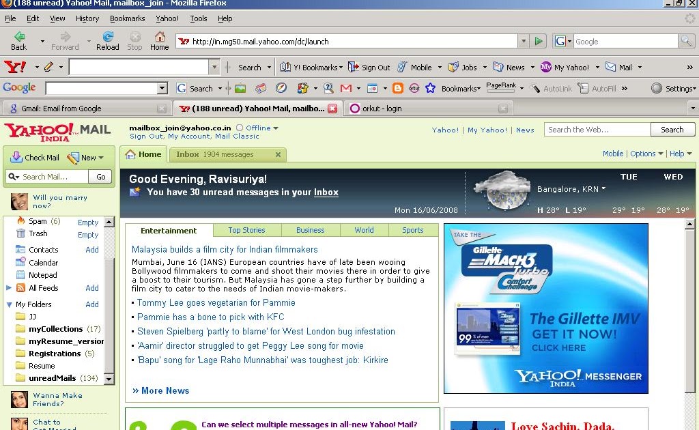The image size is (699, 430).
Task: Click the All Feeds RSS icon
Action: pyautogui.click(x=22, y=287)
